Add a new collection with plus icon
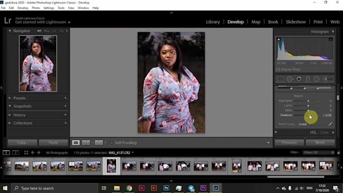Image resolution: width=343 pixels, height=193 pixels. [66, 123]
